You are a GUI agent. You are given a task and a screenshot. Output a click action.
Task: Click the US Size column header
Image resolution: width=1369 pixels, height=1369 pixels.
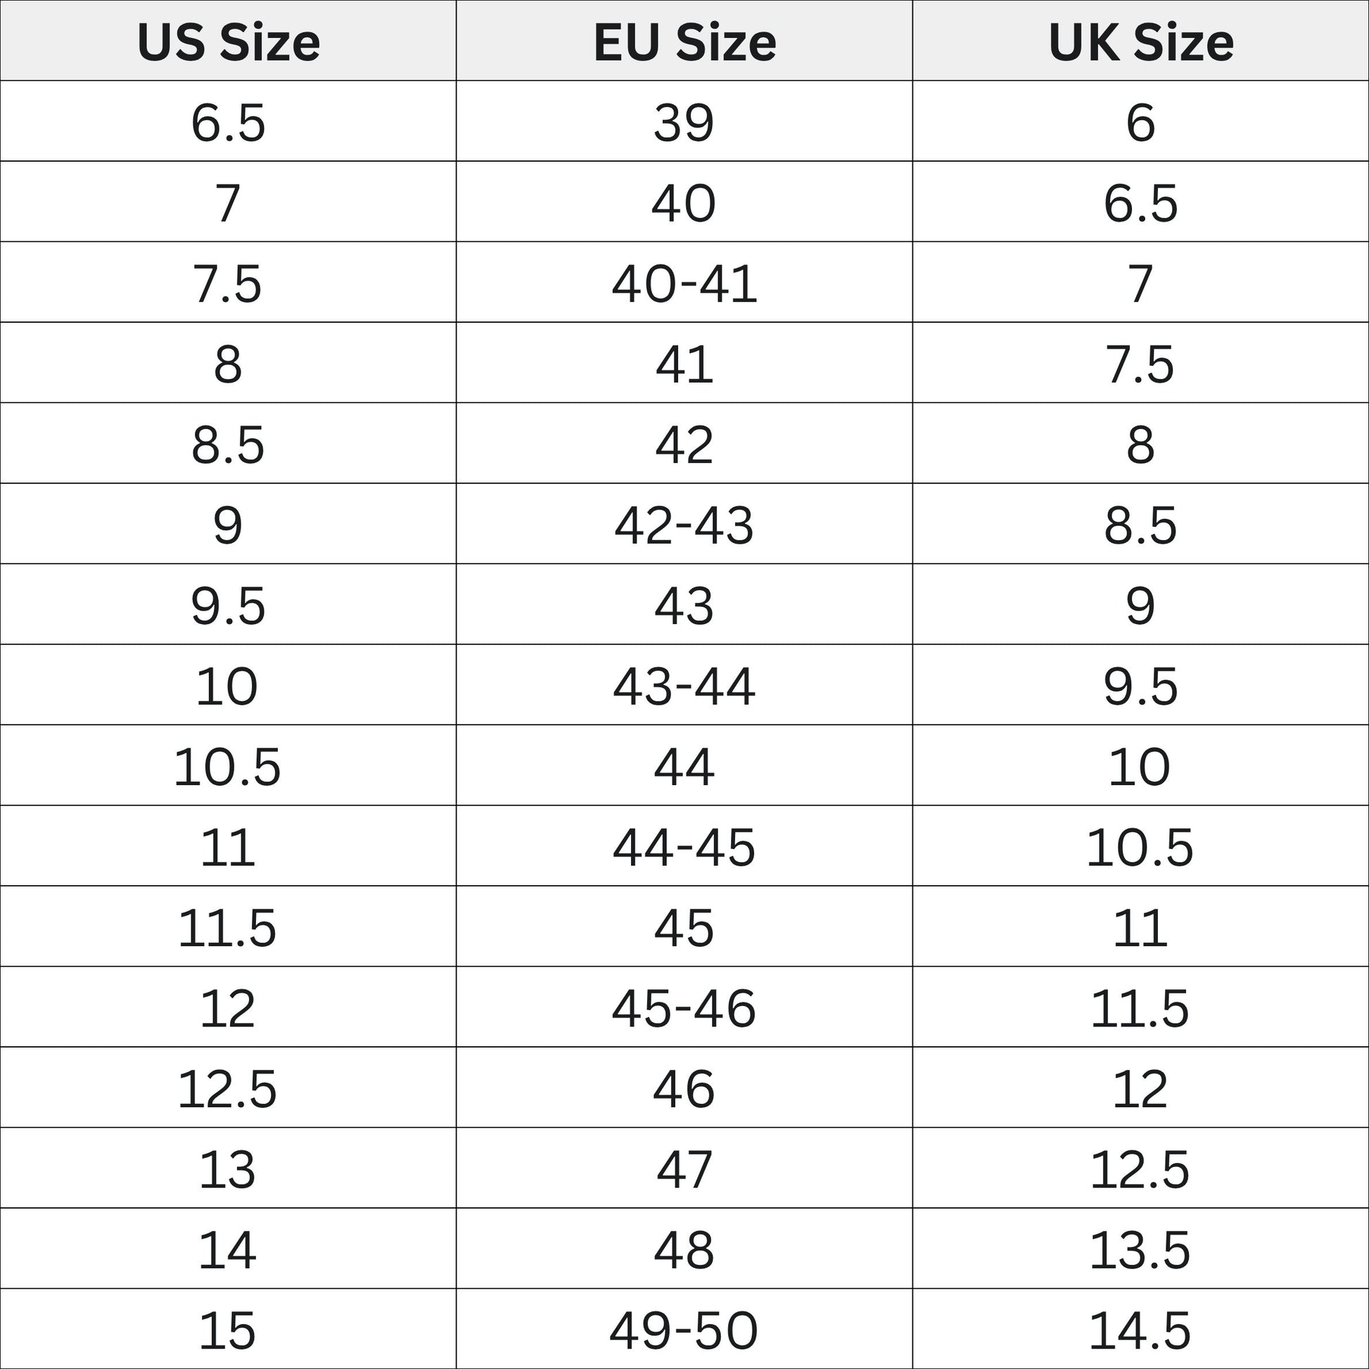tap(228, 42)
